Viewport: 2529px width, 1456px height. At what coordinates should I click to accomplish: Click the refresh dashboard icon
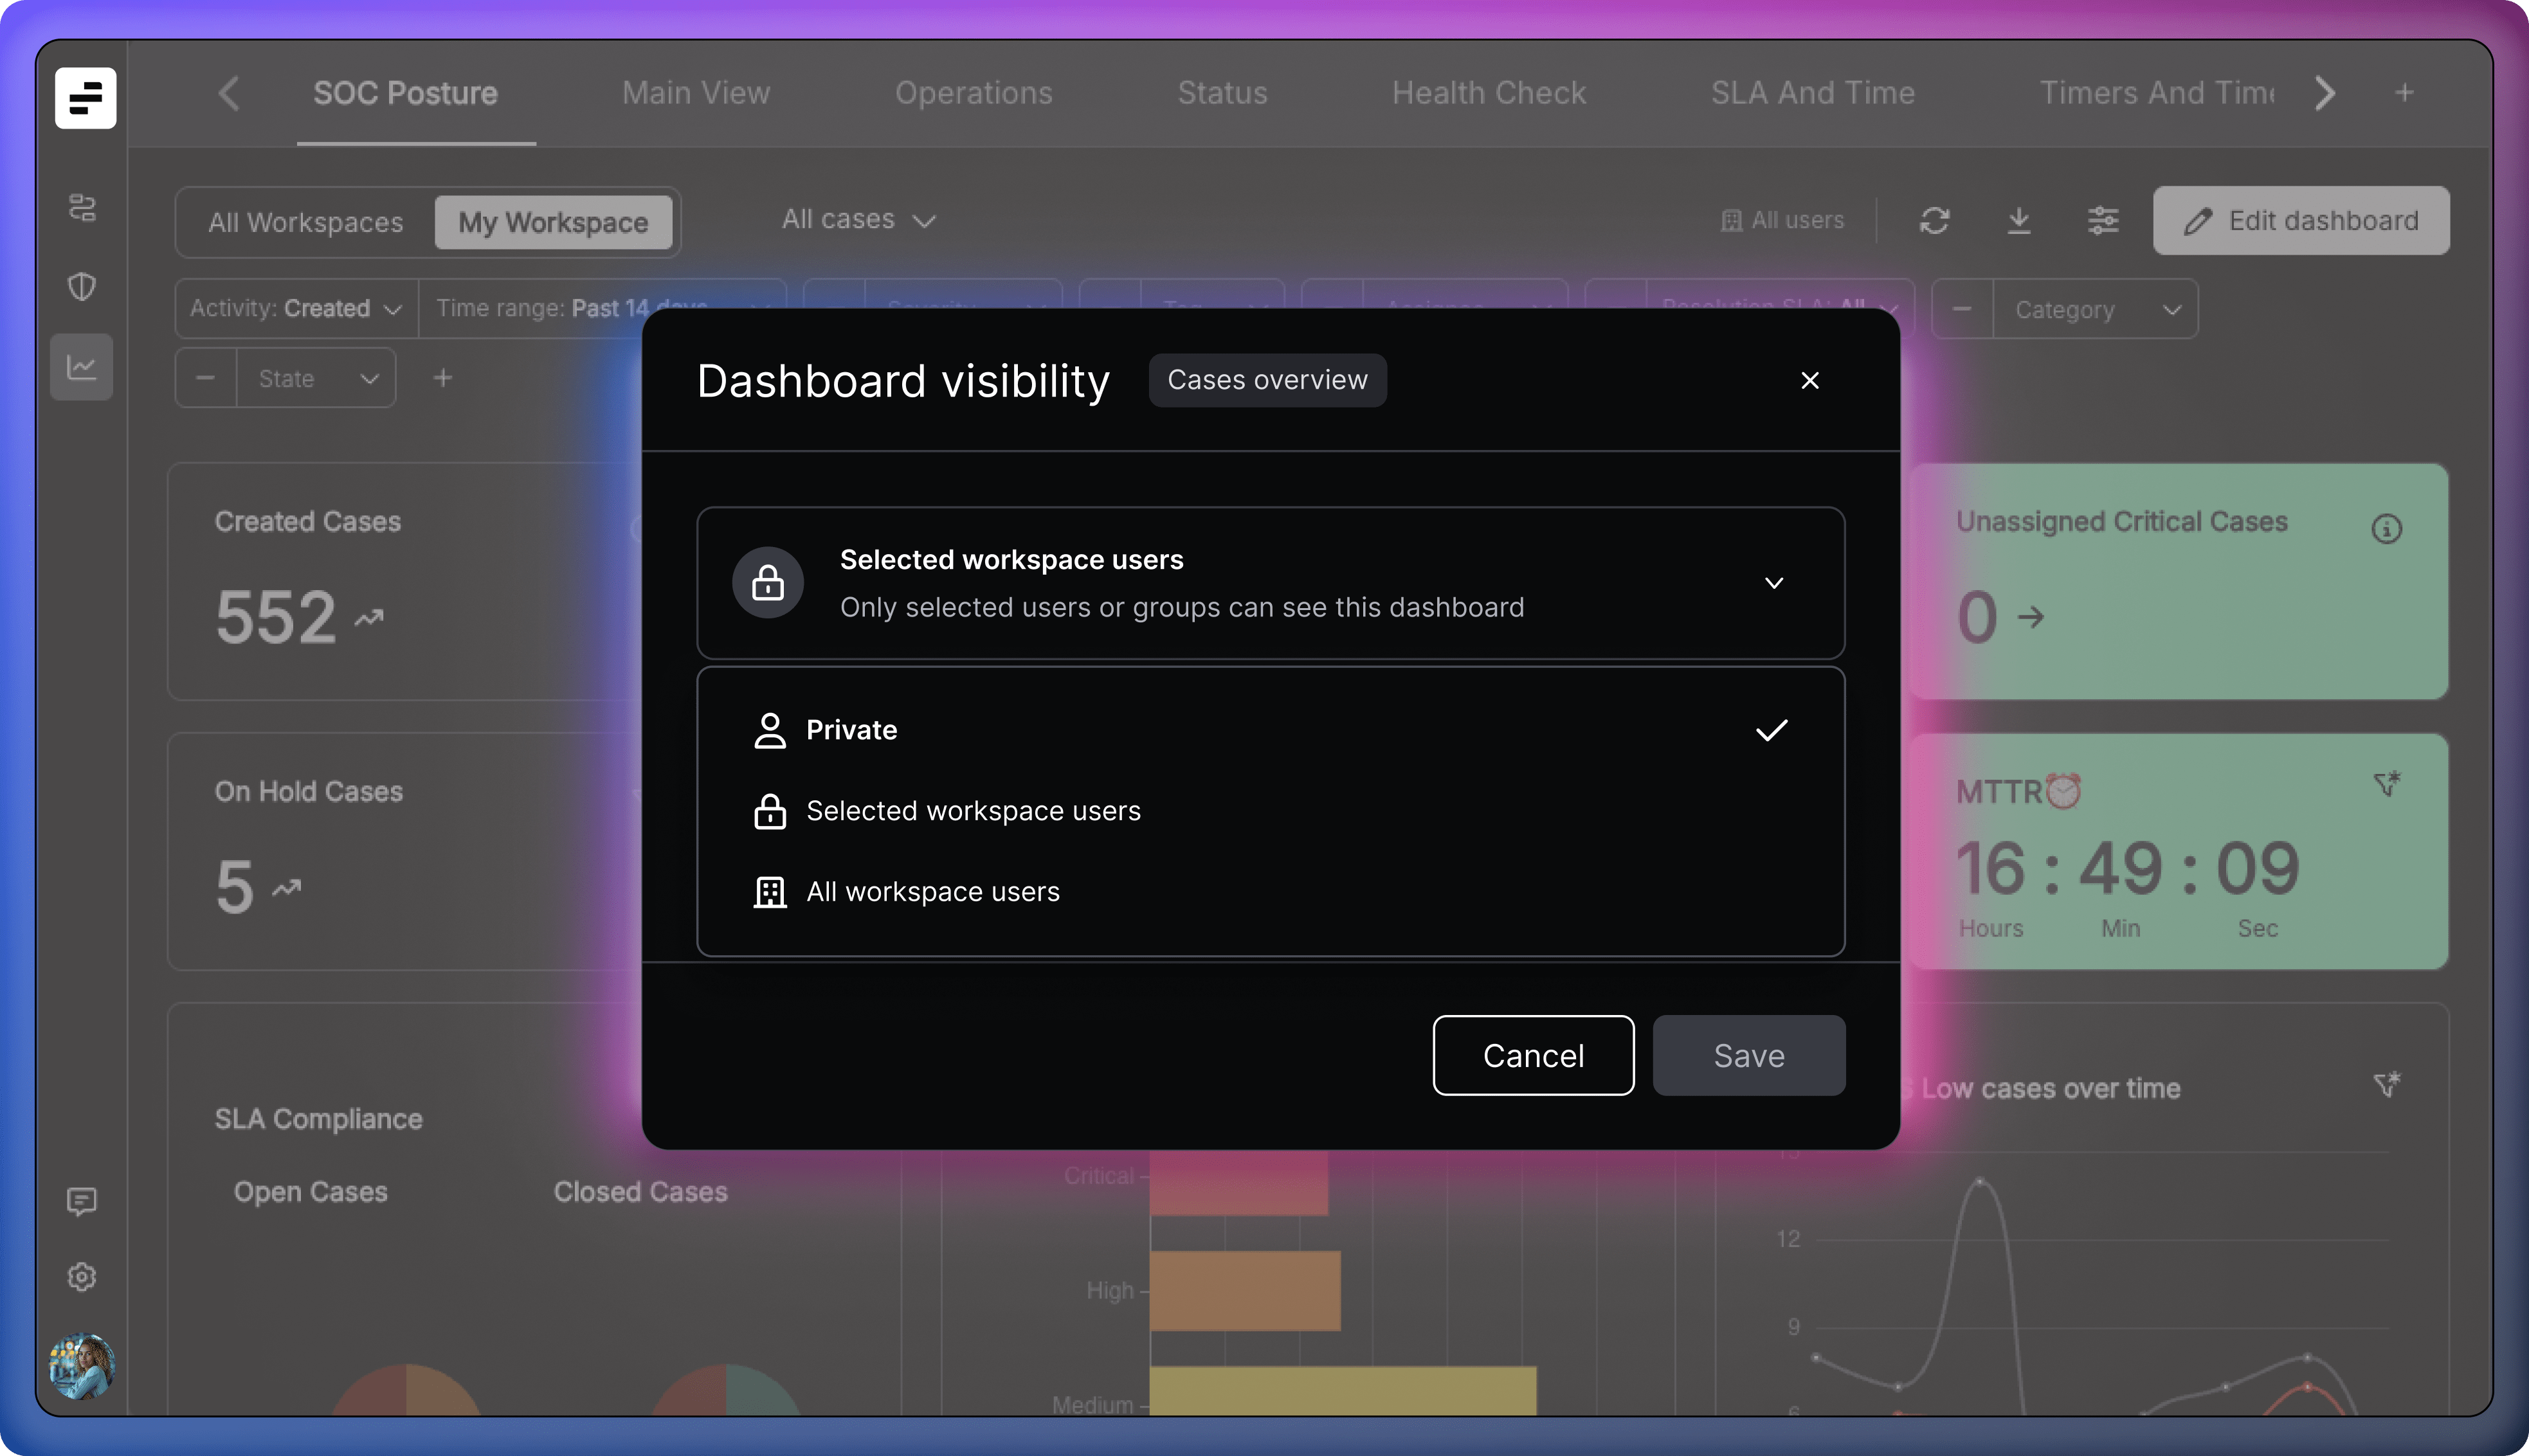(x=1934, y=220)
